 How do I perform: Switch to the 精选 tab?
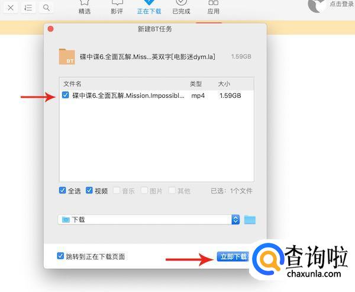click(x=85, y=7)
